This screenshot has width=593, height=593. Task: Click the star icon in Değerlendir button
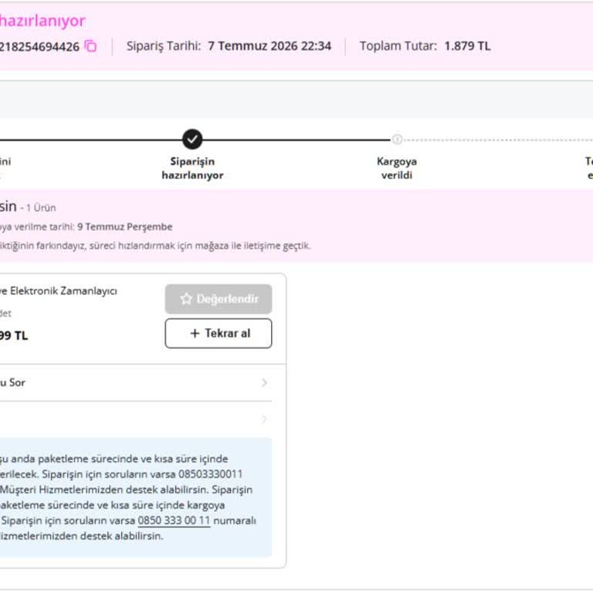coord(185,299)
